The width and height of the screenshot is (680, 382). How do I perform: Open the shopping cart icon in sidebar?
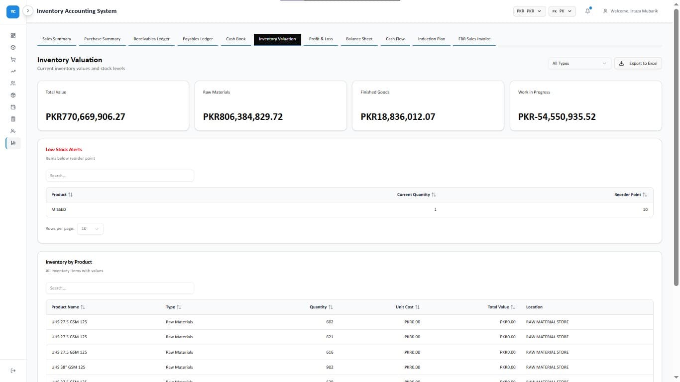[13, 59]
